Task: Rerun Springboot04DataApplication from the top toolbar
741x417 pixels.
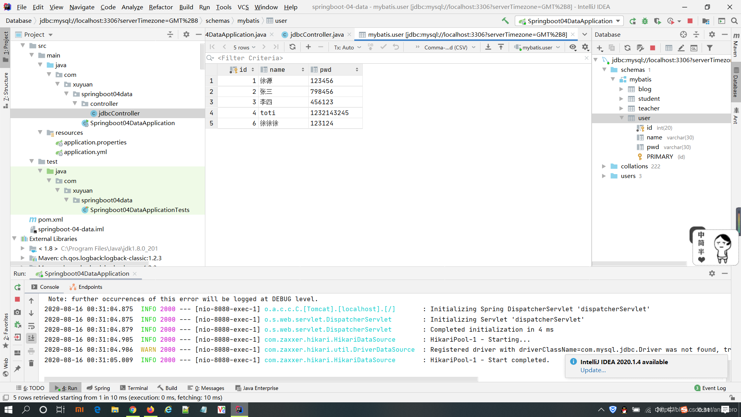Action: [x=633, y=21]
